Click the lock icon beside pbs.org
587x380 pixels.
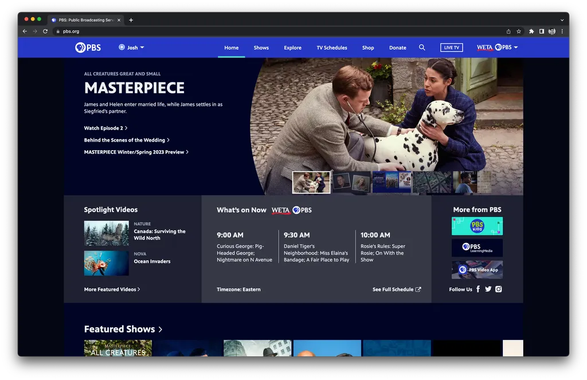(58, 32)
